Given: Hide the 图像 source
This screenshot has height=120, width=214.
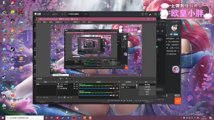Looking at the screenshot, I should tap(74, 86).
